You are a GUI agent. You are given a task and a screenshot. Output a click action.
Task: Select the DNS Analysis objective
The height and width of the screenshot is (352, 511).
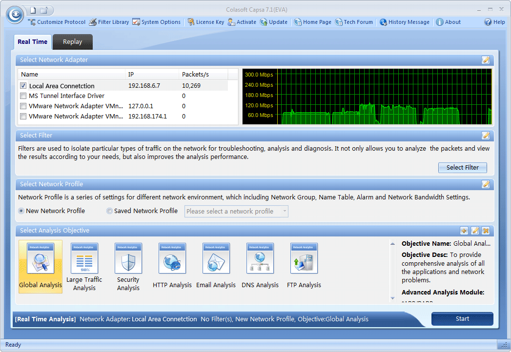pos(260,266)
